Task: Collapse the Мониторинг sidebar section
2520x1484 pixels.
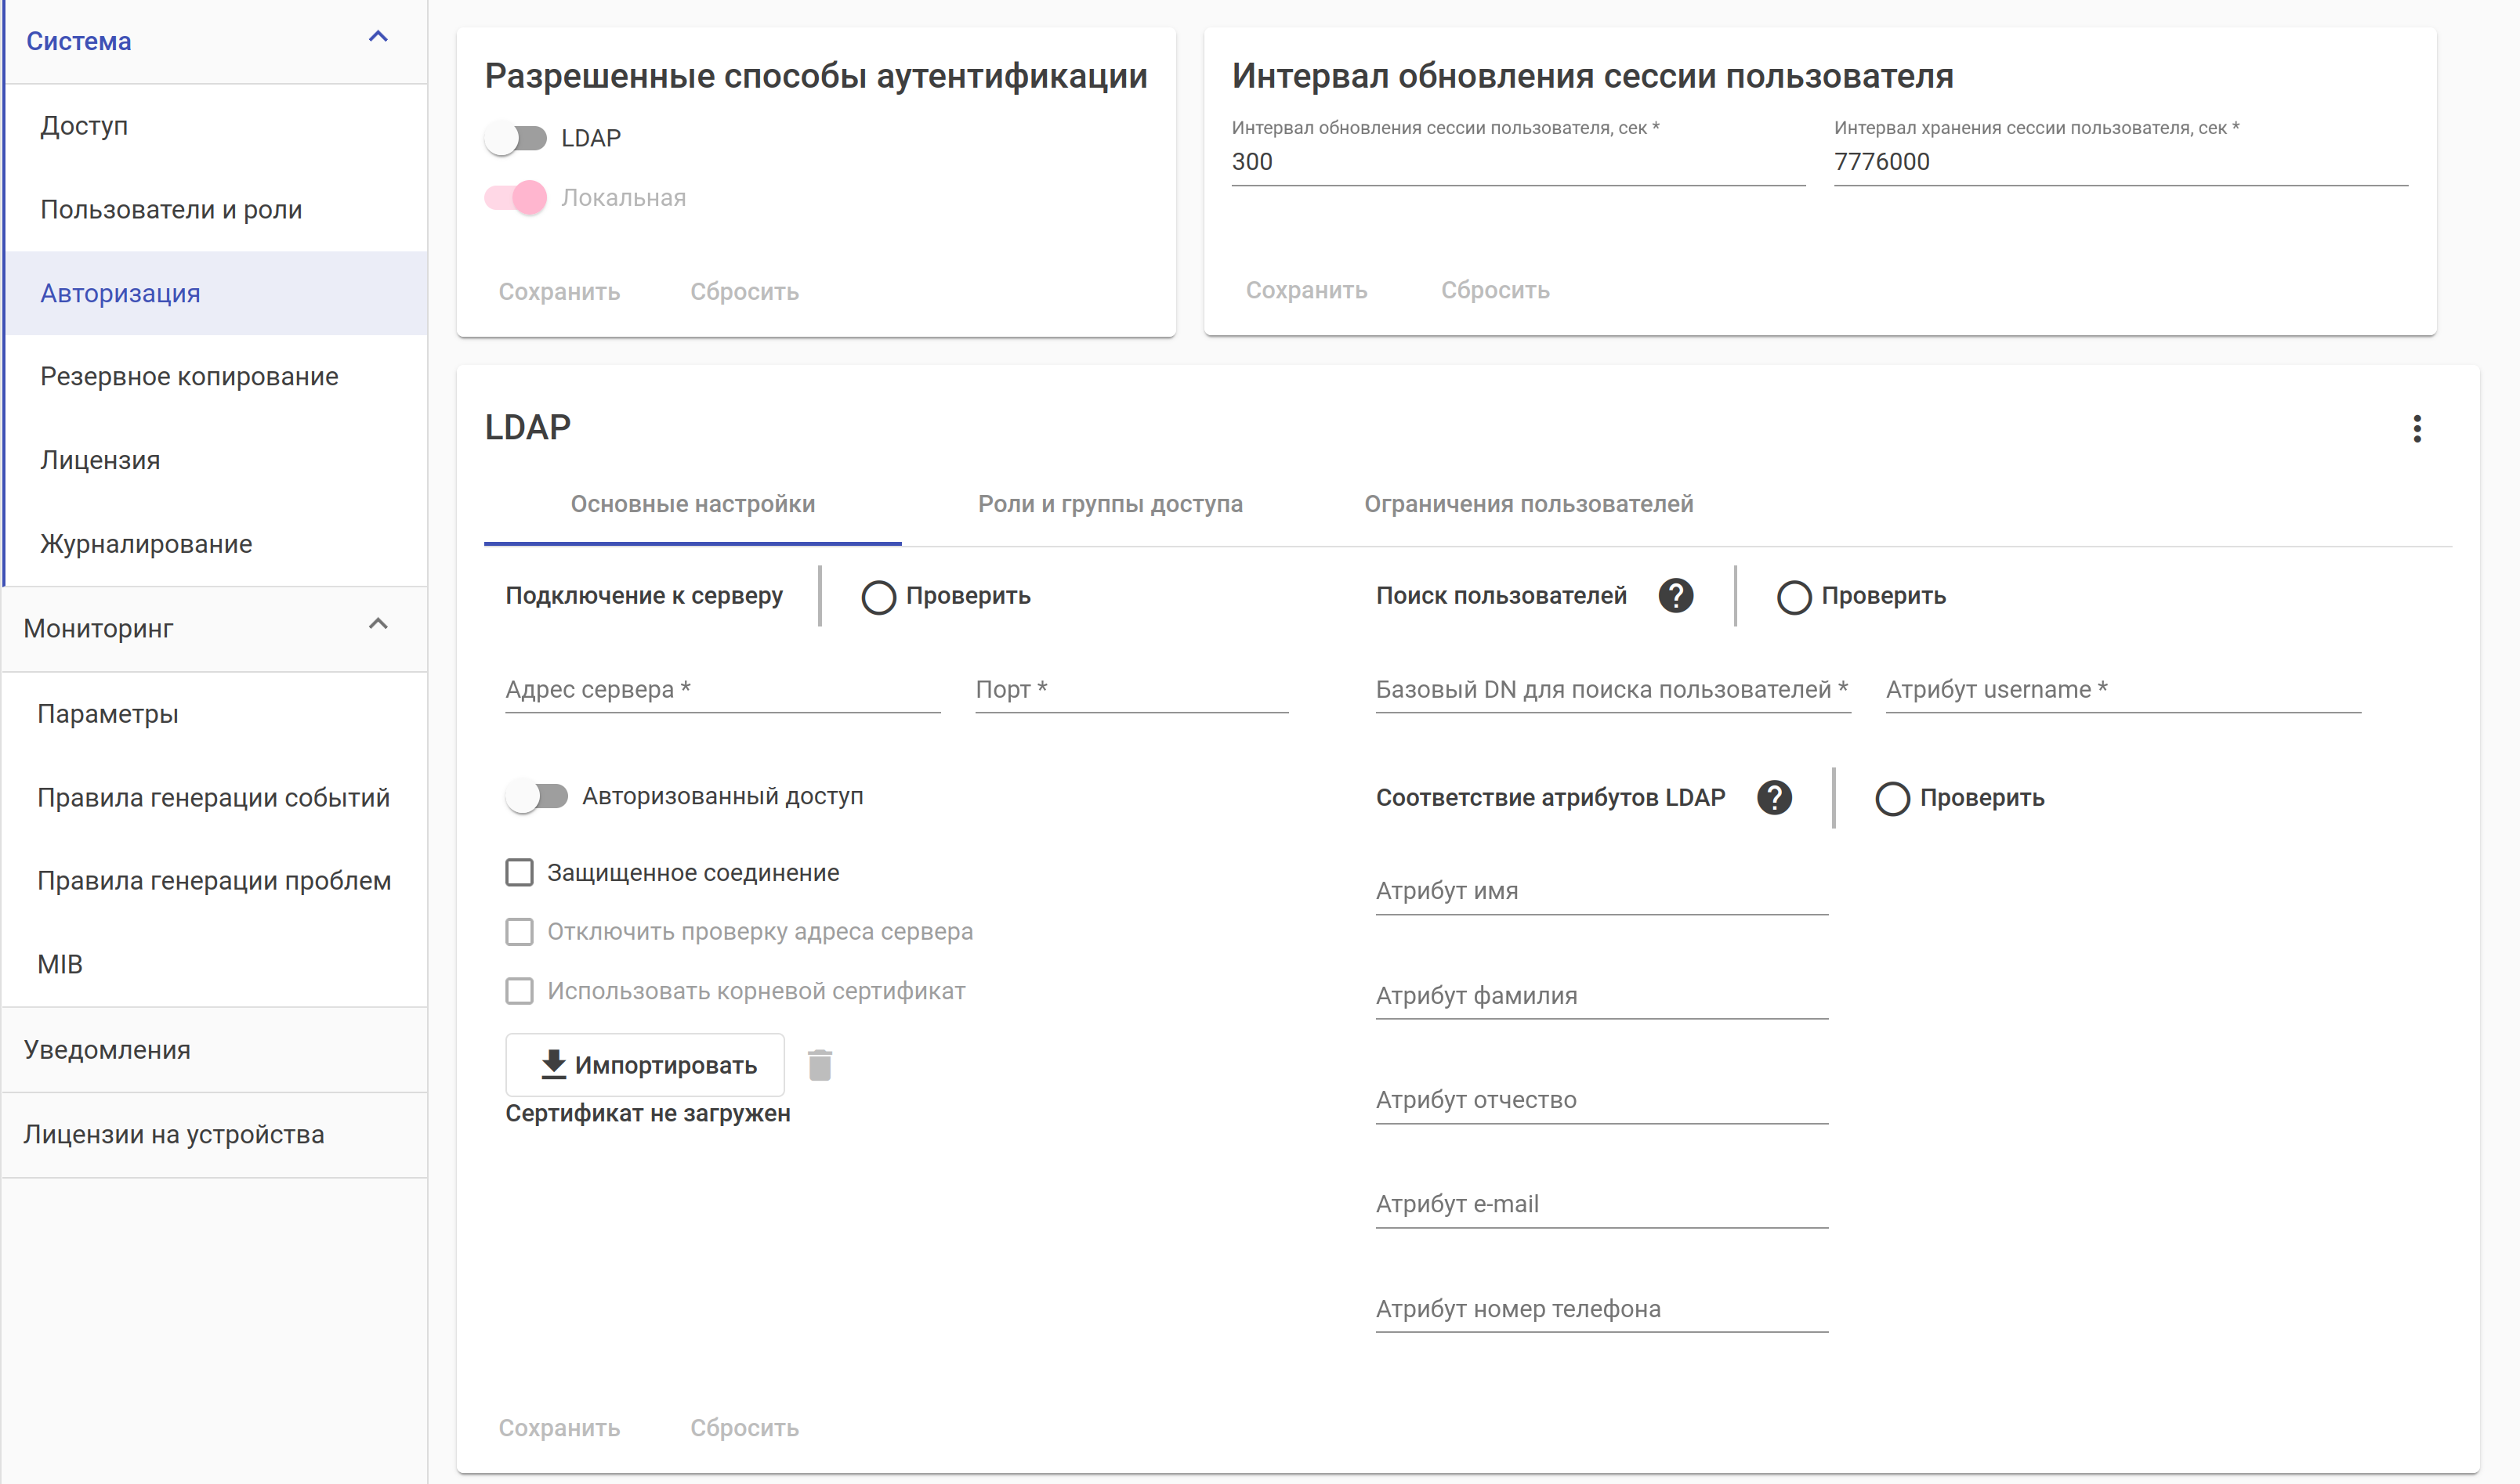Action: (x=378, y=625)
